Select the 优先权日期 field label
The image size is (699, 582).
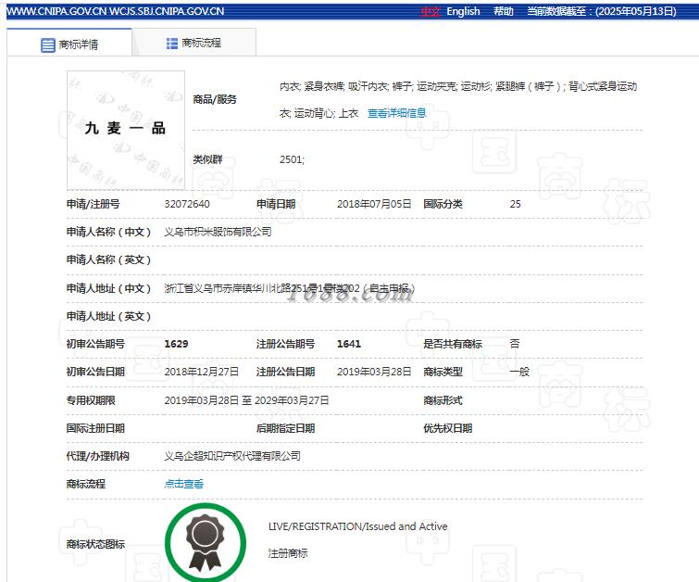click(x=447, y=428)
